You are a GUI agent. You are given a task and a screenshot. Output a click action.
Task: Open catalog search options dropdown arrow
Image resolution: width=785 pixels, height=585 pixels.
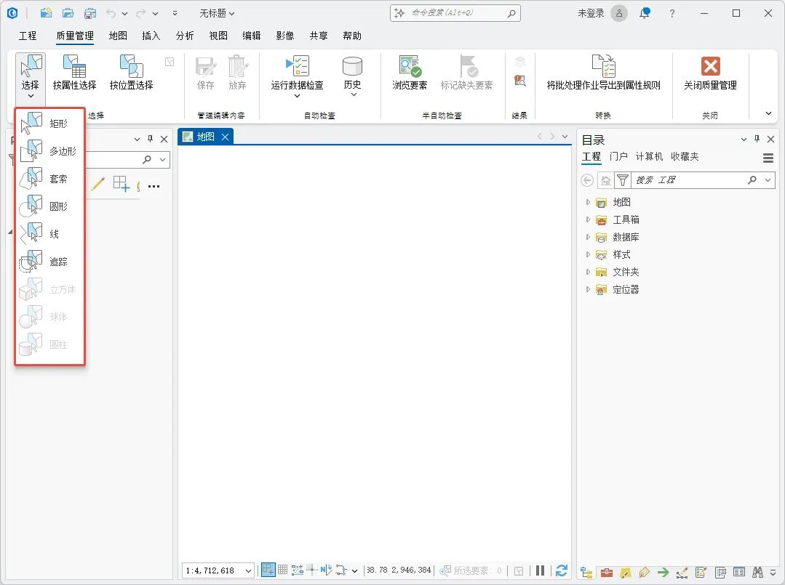768,180
